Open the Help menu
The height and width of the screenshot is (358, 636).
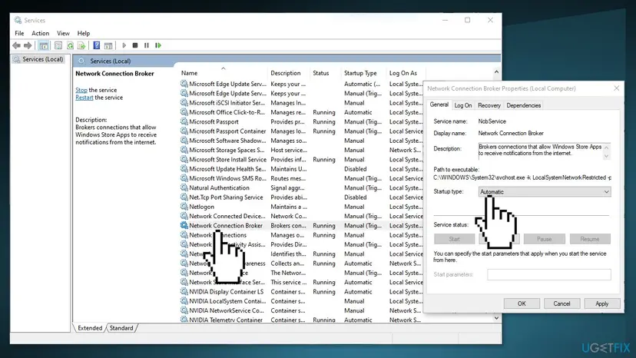(x=84, y=33)
